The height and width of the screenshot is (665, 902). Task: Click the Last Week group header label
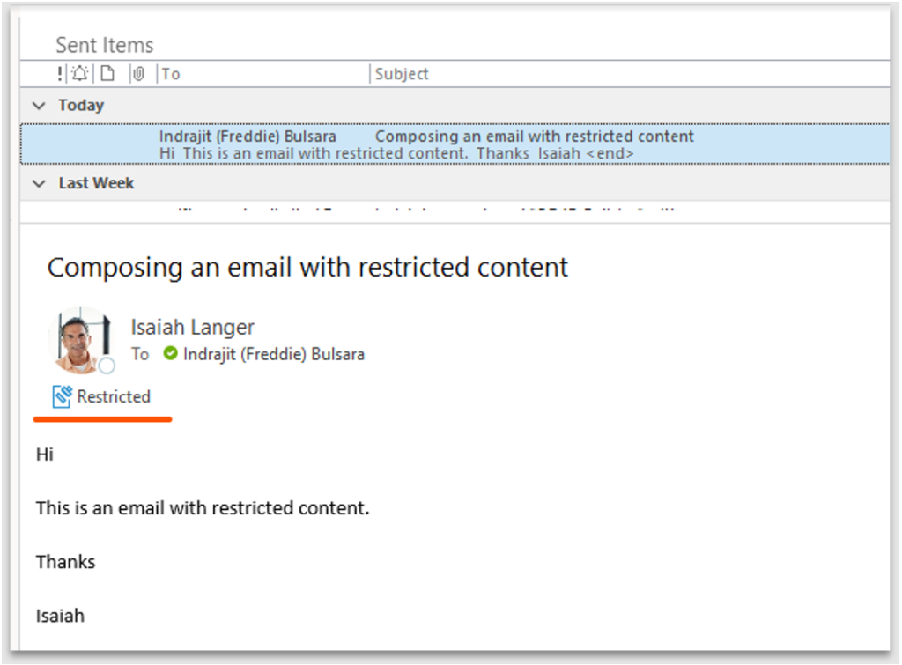(96, 184)
